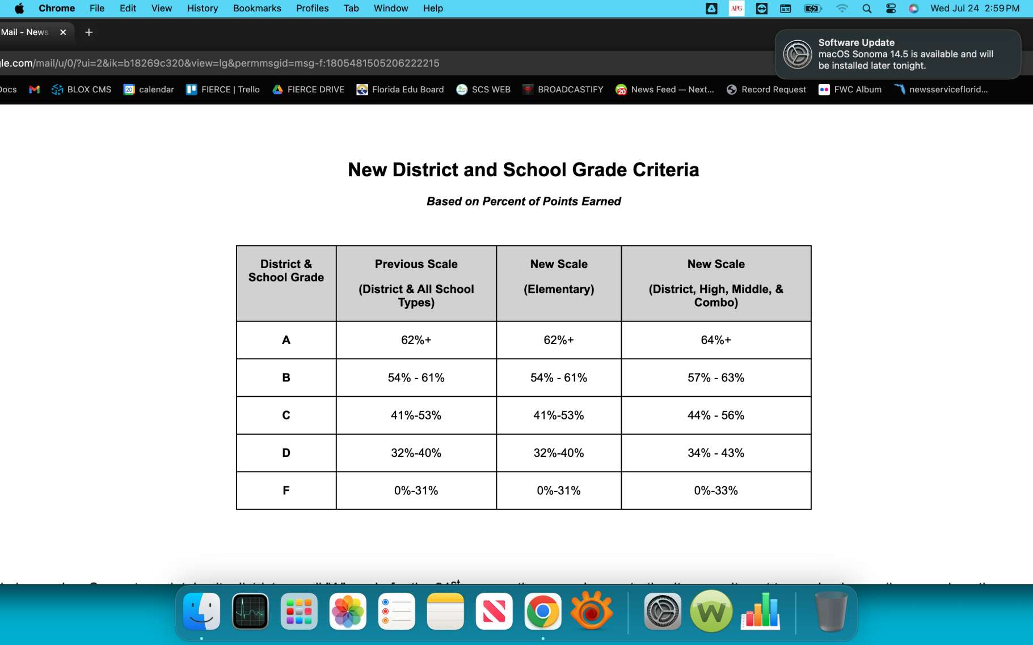1033x645 pixels.
Task: Open System Settings from the dock
Action: pos(663,612)
